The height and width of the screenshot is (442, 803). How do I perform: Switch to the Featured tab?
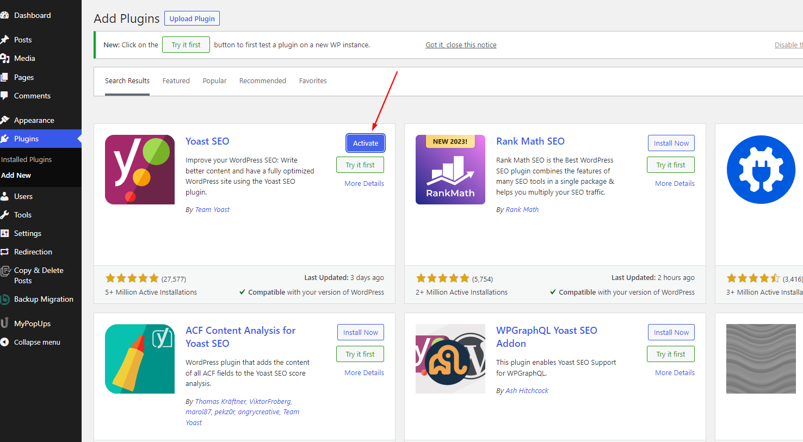pos(176,80)
